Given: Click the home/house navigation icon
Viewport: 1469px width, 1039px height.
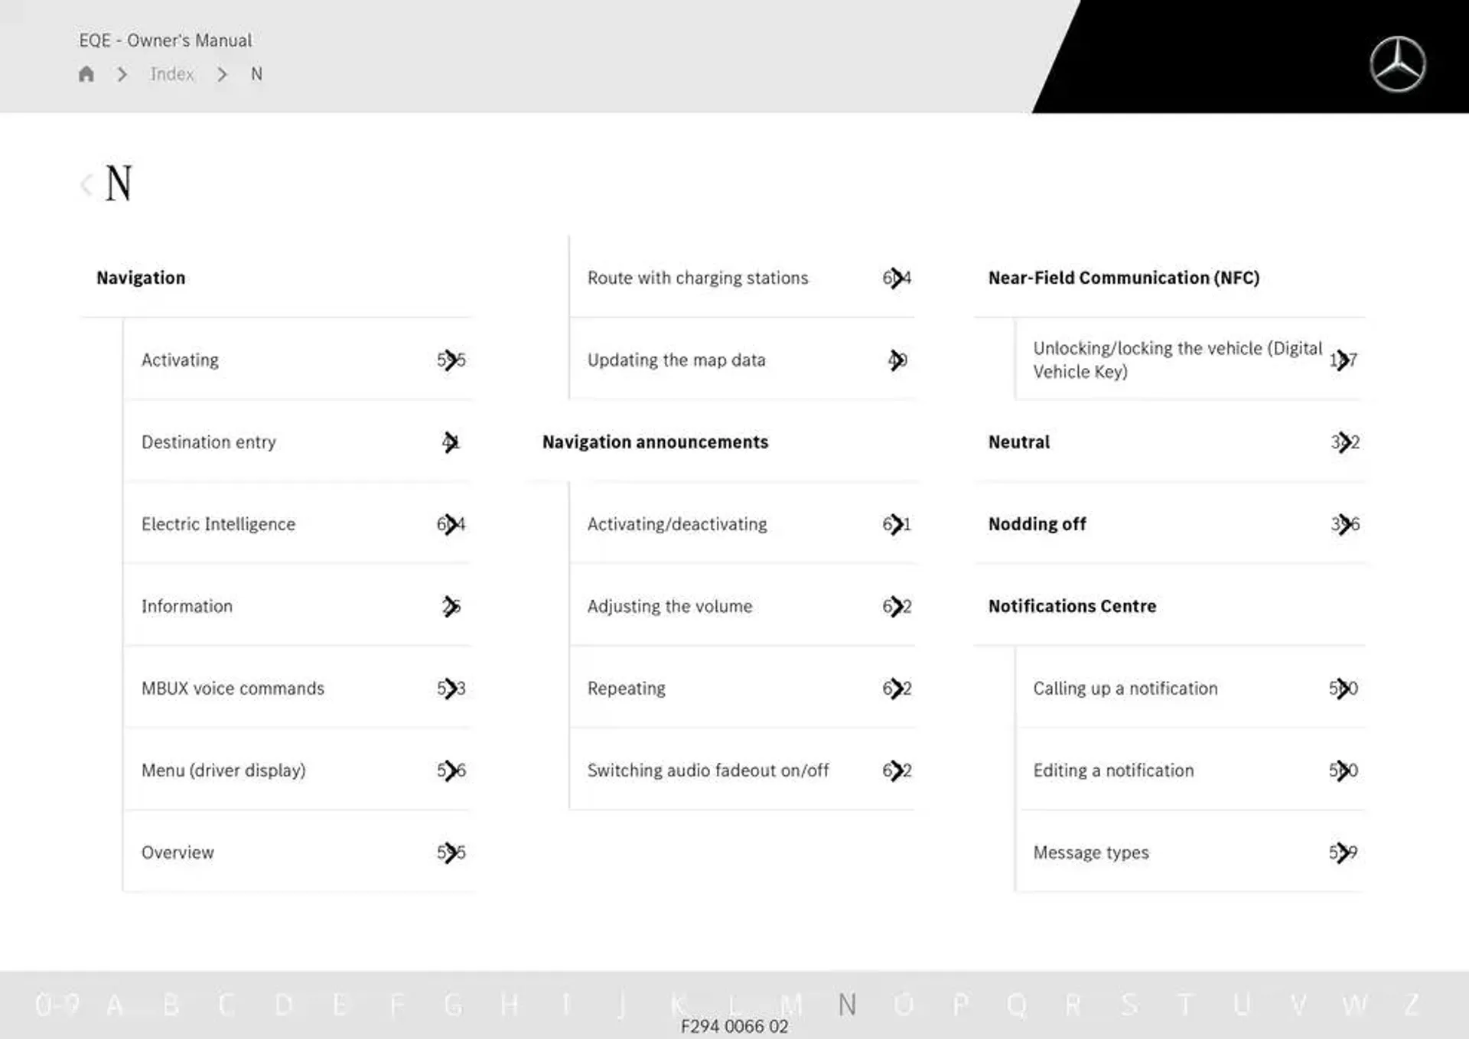Looking at the screenshot, I should (x=86, y=73).
